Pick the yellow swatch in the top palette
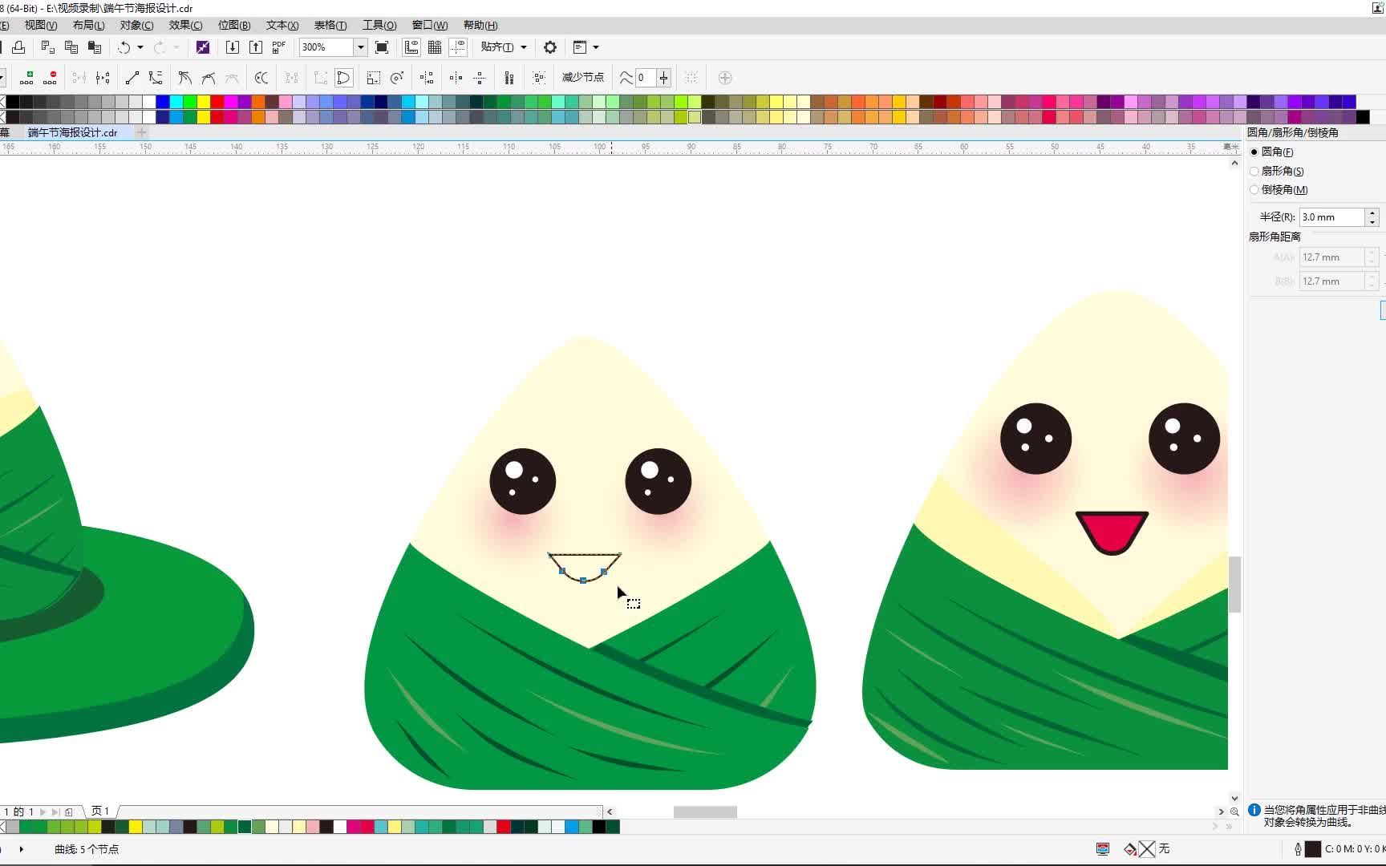 click(x=204, y=102)
